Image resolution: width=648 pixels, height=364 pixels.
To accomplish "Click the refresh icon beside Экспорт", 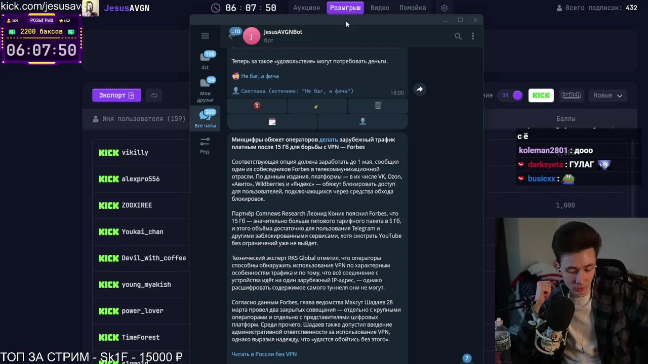I will pos(154,95).
